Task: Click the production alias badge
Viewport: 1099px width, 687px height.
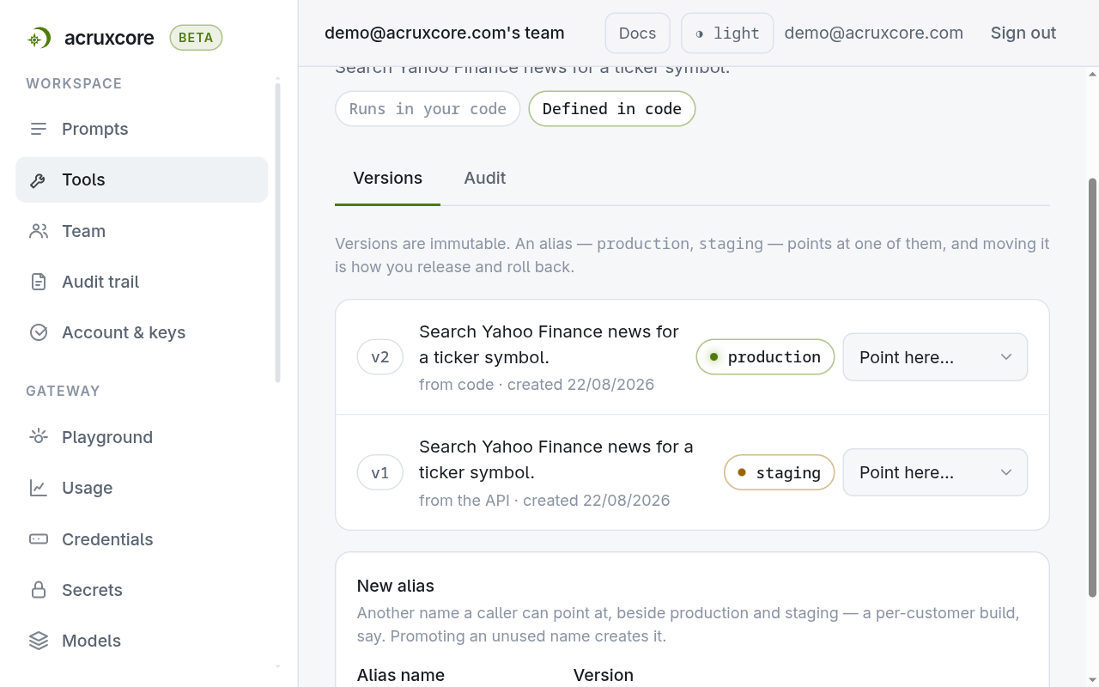Action: (x=765, y=357)
